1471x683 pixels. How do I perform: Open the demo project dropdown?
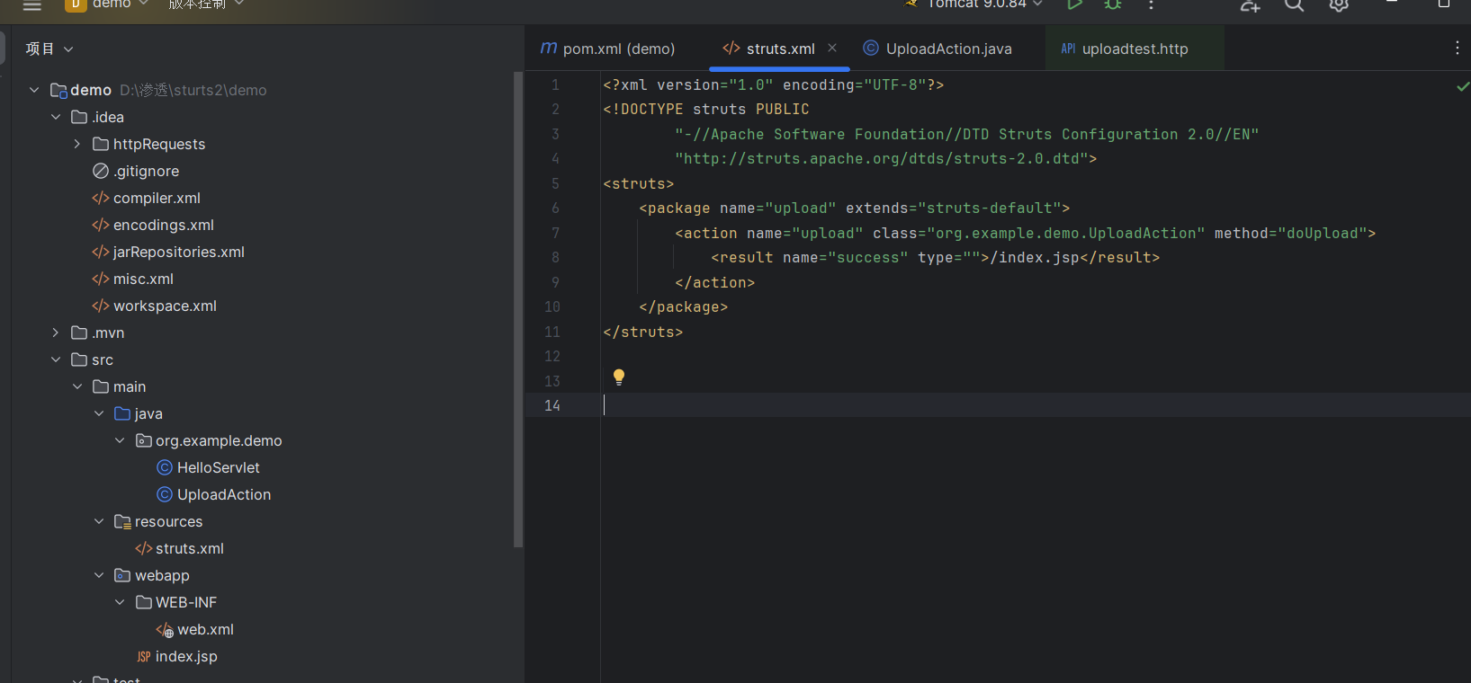point(108,4)
